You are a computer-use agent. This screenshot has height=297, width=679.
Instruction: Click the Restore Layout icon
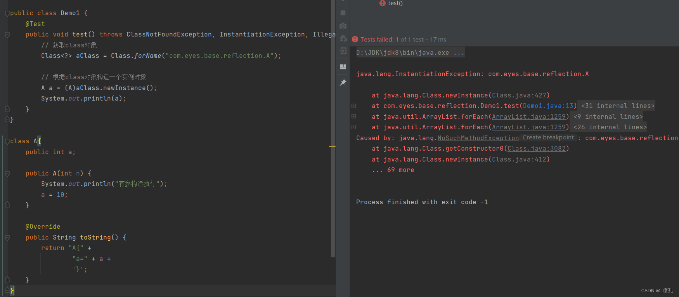click(x=343, y=67)
